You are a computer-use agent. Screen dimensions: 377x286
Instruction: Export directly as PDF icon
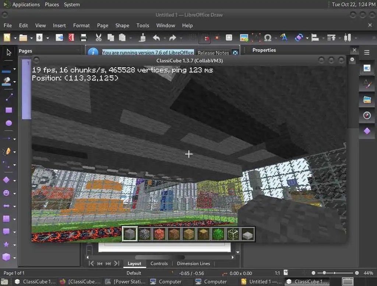coord(71,38)
